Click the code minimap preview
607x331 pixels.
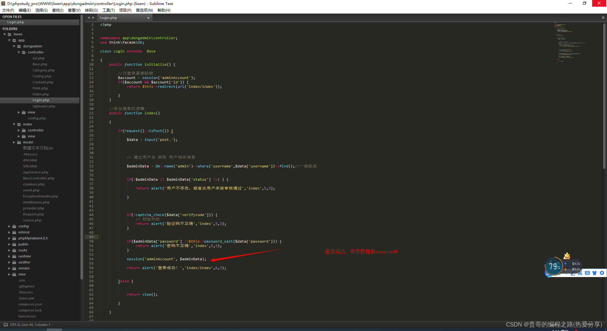click(571, 44)
